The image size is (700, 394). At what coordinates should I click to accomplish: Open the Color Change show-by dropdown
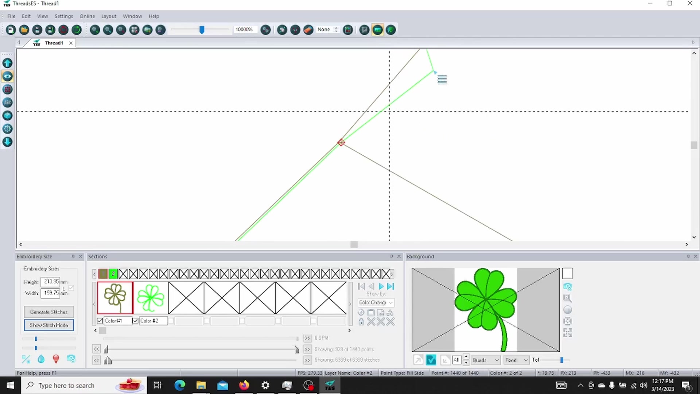coord(376,302)
